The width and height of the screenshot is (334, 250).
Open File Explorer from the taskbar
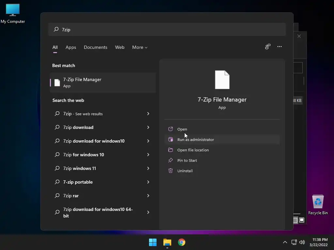(167, 242)
